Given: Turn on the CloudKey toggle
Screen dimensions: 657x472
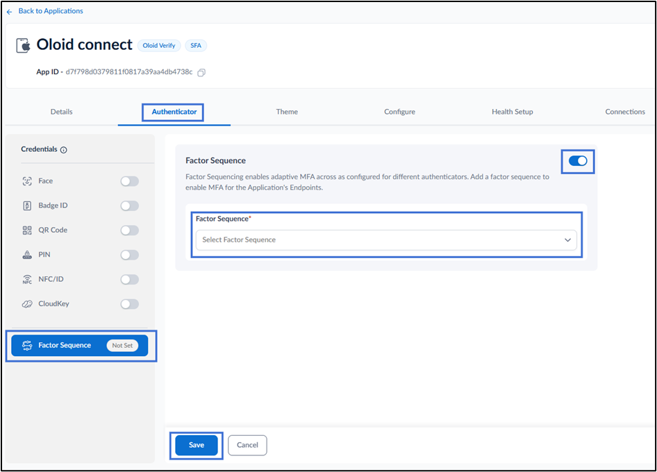Looking at the screenshot, I should click(x=129, y=304).
